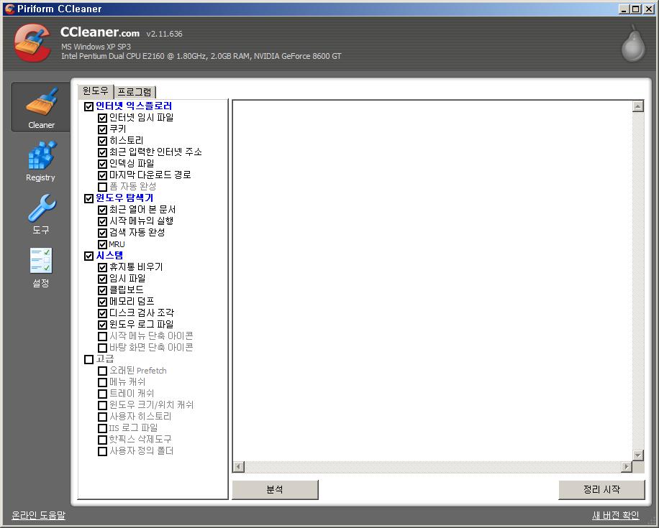Image resolution: width=659 pixels, height=528 pixels.
Task: Enable 윈도우 크기/위치 캐쉬 checkbox
Action: click(102, 405)
